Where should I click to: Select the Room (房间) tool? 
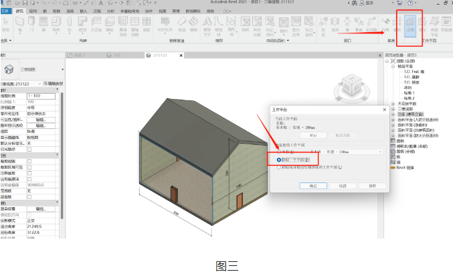(246, 24)
